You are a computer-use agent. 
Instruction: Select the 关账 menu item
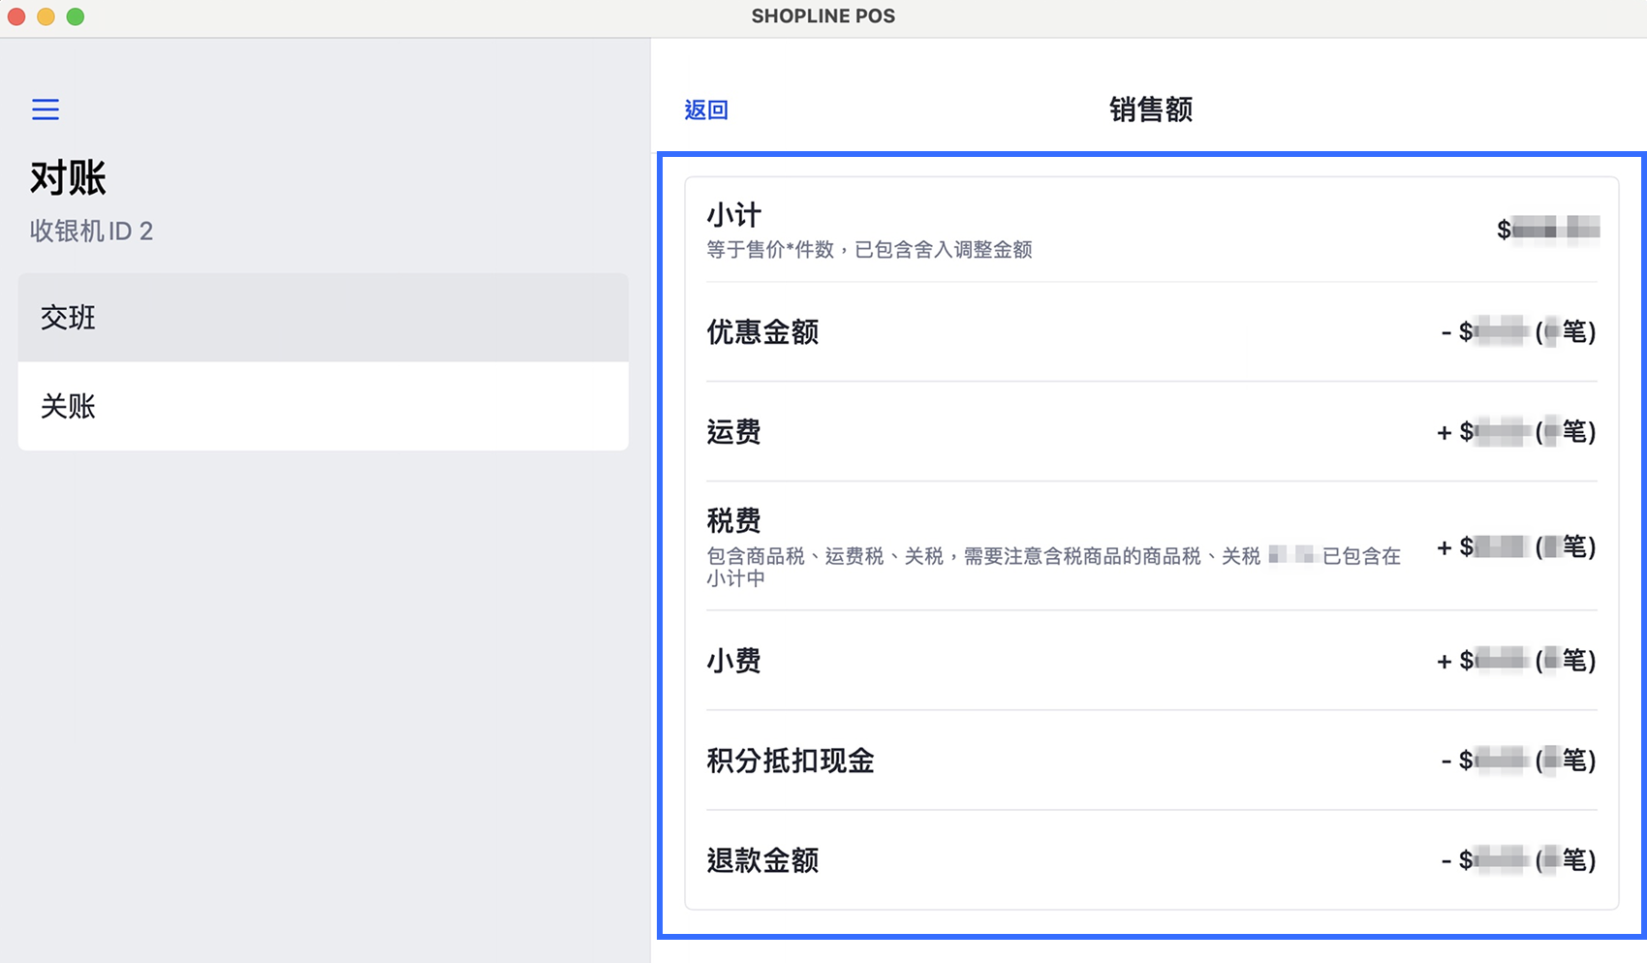coord(323,406)
